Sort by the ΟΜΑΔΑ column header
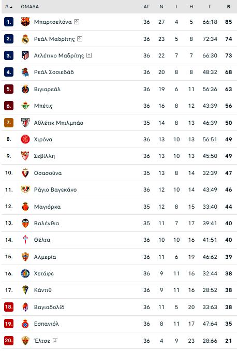Viewport: 237px width, 351px height. click(30, 7)
